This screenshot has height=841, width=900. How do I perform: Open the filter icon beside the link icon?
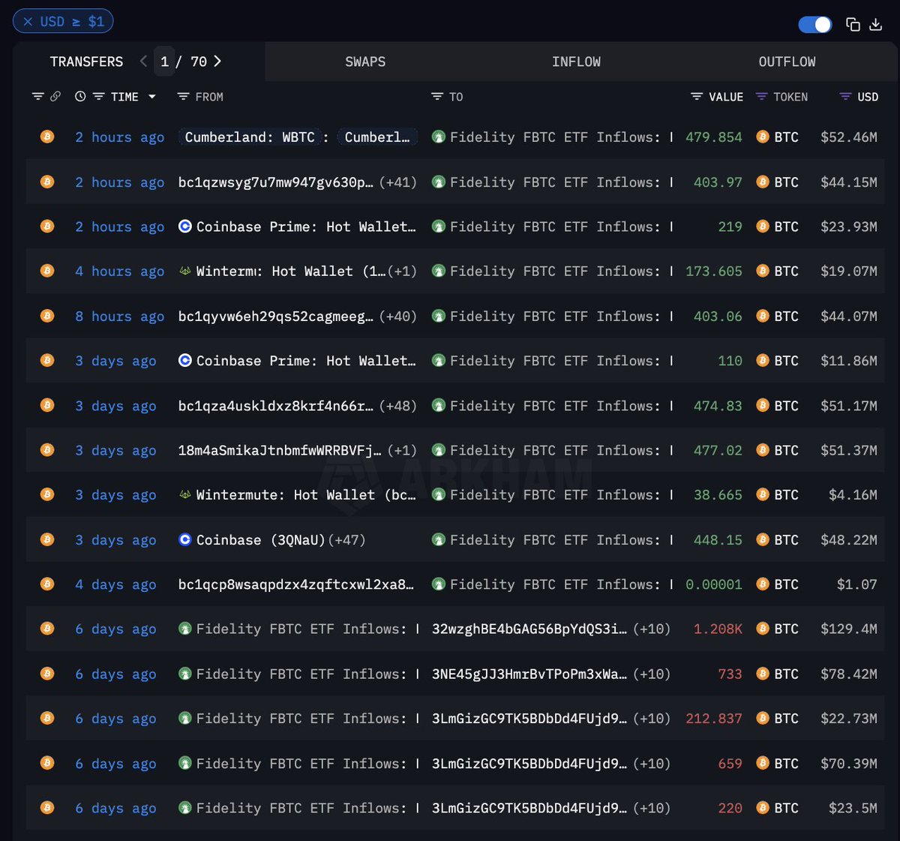point(38,97)
